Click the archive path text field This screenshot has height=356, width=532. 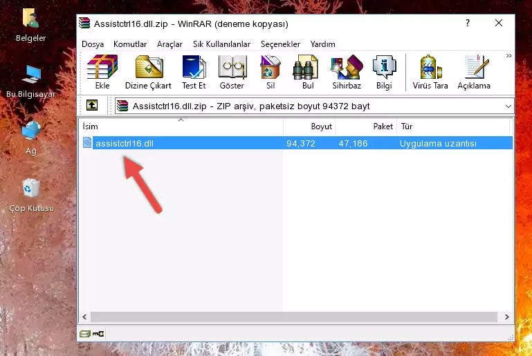[x=314, y=106]
